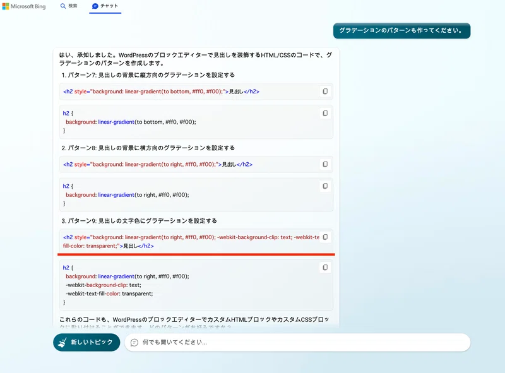Start a new topic with 新しいトピック
This screenshot has height=373, width=505.
86,342
